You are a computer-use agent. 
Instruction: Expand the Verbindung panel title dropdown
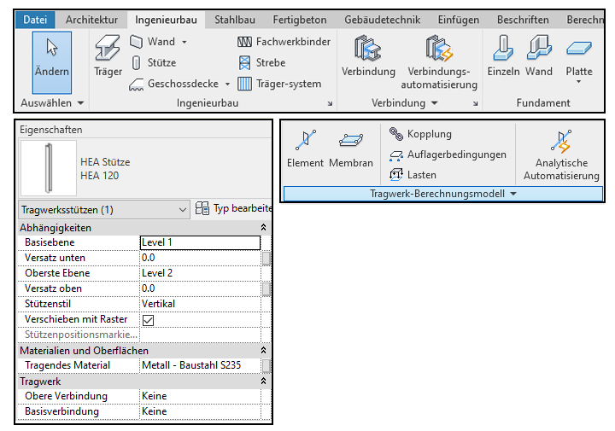[x=435, y=103]
